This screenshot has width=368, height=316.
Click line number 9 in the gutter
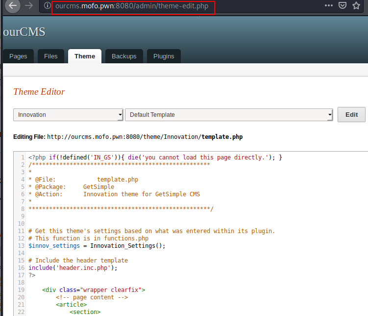click(23, 216)
